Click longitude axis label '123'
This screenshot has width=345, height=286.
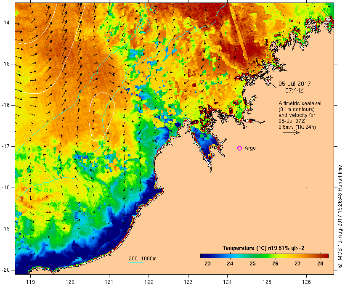[x=188, y=282]
